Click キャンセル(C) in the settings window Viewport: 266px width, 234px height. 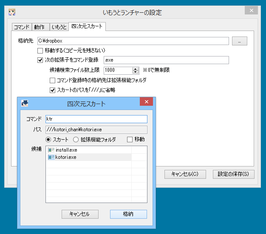(185, 174)
